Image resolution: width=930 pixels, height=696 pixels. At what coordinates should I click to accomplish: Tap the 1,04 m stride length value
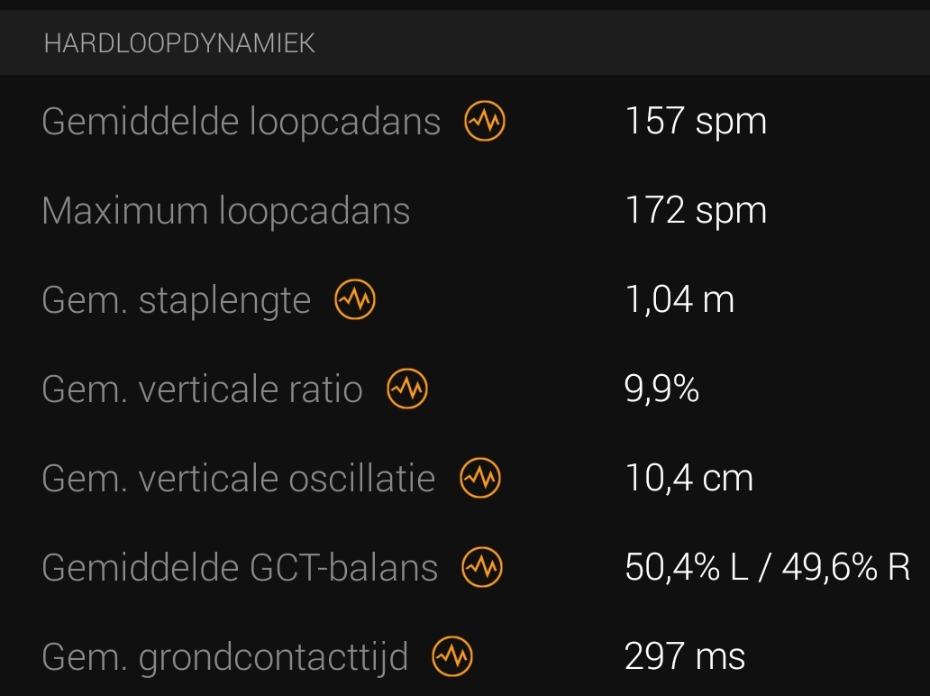[679, 300]
